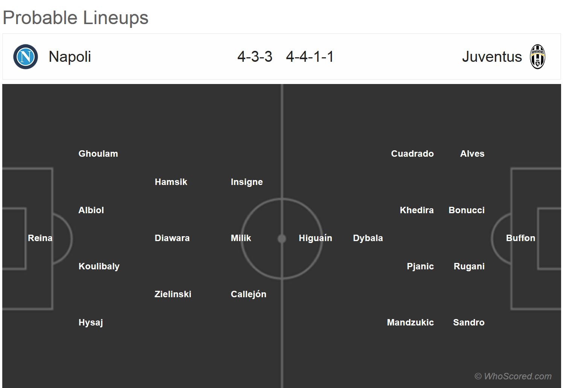Click Bonucci player name
The image size is (563, 388).
(466, 210)
